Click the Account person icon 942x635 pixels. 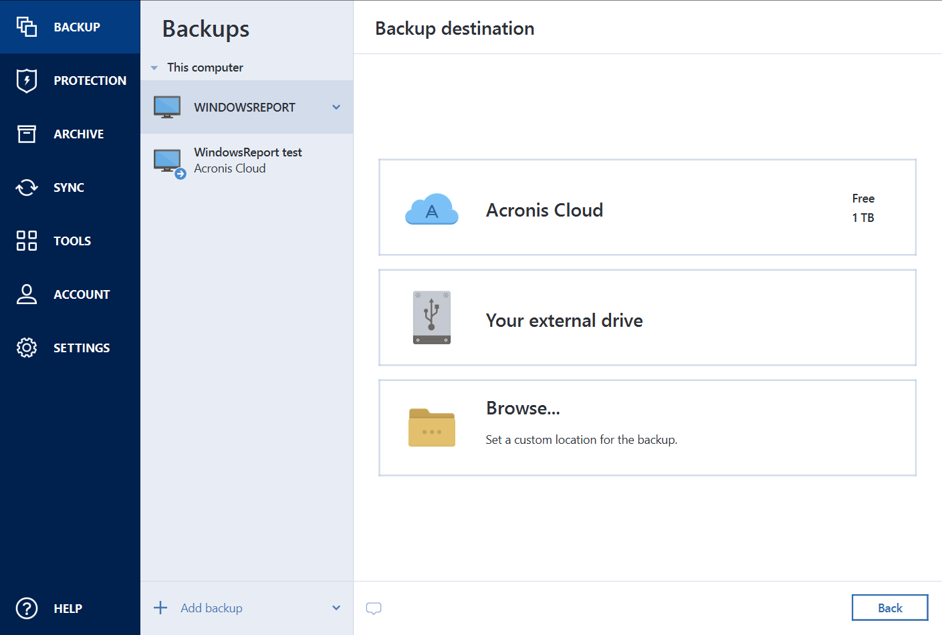coord(27,294)
